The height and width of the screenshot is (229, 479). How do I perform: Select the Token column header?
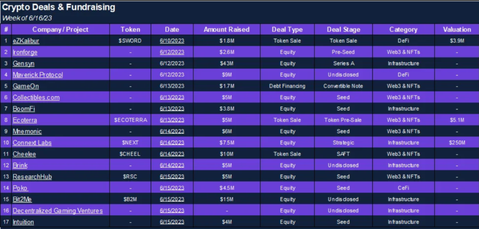[x=131, y=29]
